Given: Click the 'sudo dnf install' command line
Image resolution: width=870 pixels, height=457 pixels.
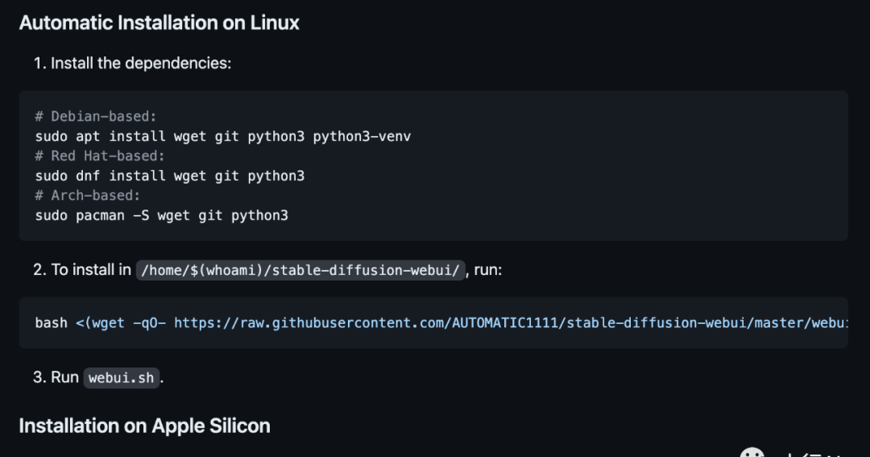Looking at the screenshot, I should [x=170, y=176].
